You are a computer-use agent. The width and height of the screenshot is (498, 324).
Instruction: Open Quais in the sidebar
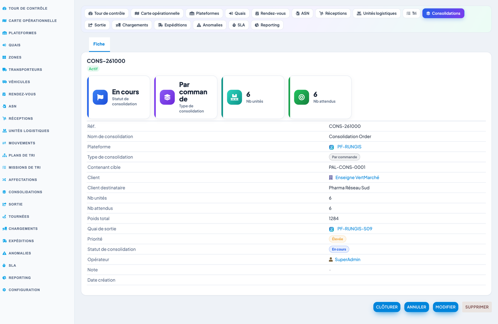coord(11,45)
